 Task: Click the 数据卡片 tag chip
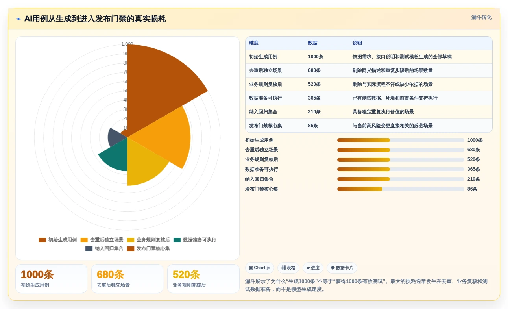[342, 268]
